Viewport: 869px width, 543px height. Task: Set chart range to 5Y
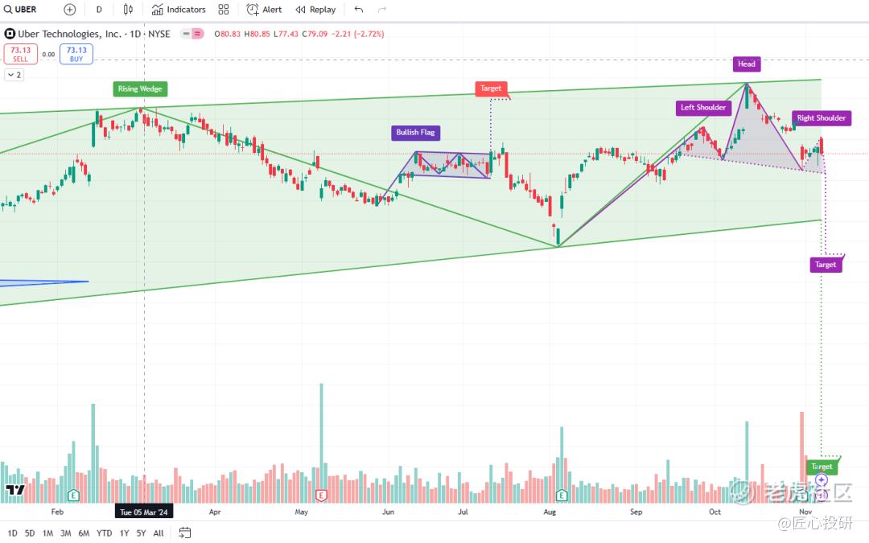[142, 533]
